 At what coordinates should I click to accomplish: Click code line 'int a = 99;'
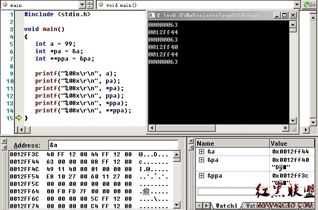point(56,44)
